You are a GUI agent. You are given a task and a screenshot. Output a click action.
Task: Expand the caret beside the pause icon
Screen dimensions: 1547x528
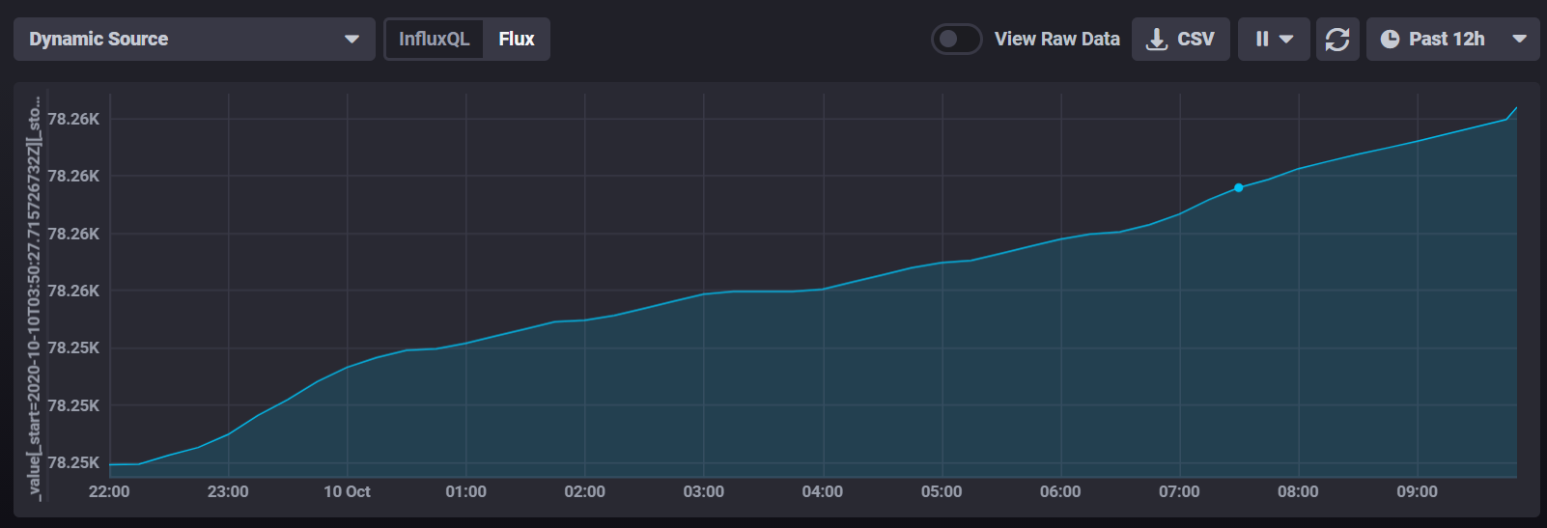click(x=1286, y=40)
